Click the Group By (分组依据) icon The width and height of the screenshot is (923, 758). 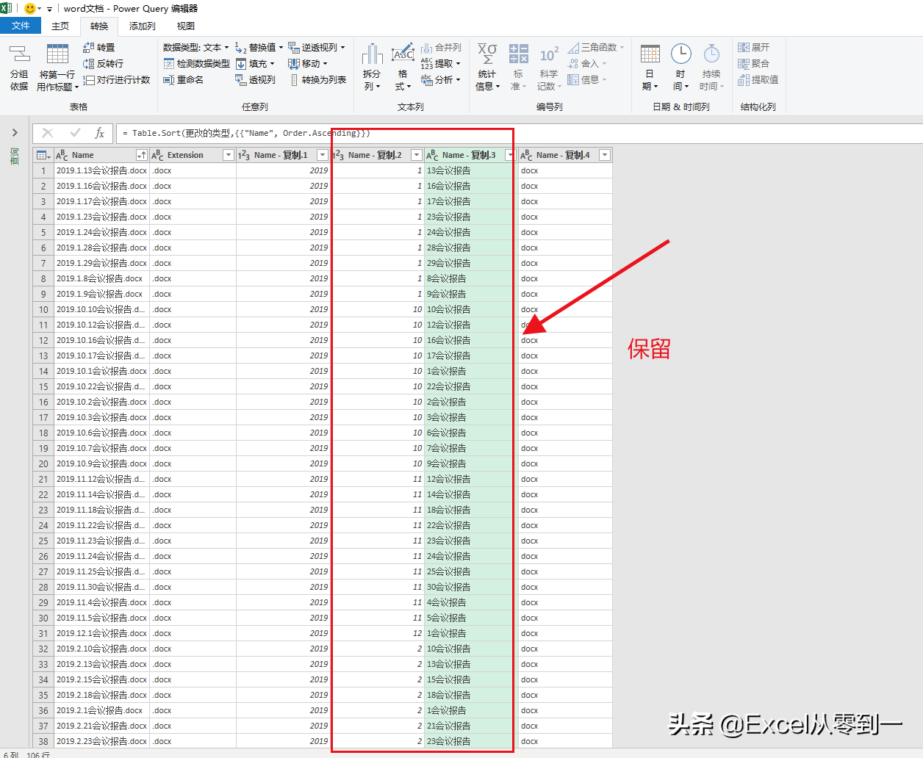19,55
